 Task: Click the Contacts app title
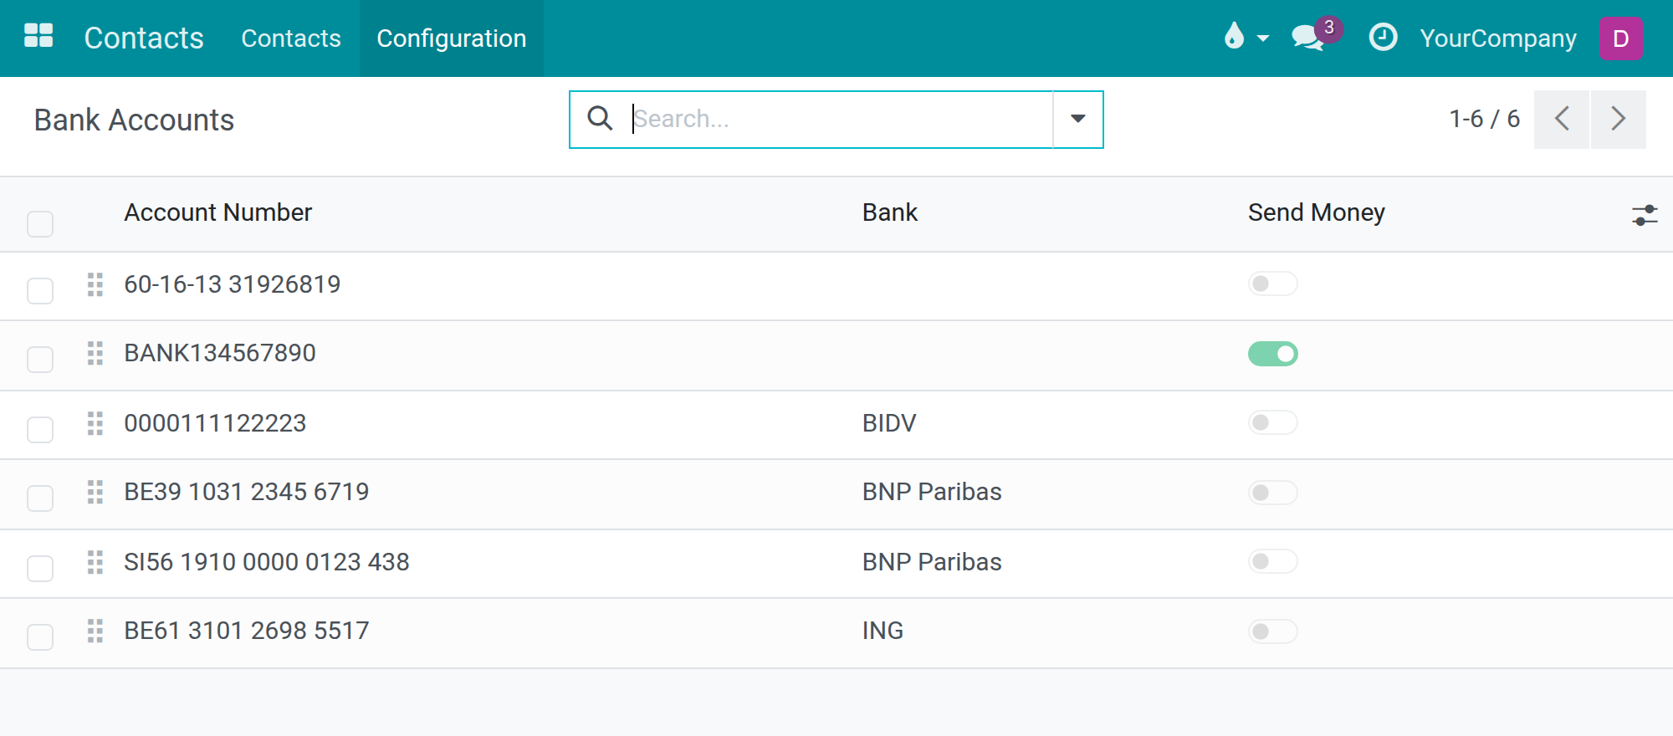click(x=144, y=38)
